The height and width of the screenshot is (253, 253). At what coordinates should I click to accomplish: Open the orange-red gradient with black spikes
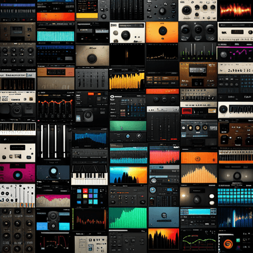click(164, 239)
